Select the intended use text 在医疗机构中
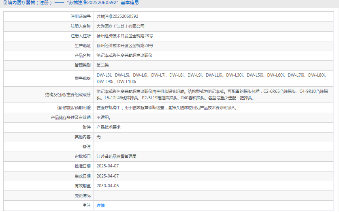339x212 pixels. click(167, 107)
